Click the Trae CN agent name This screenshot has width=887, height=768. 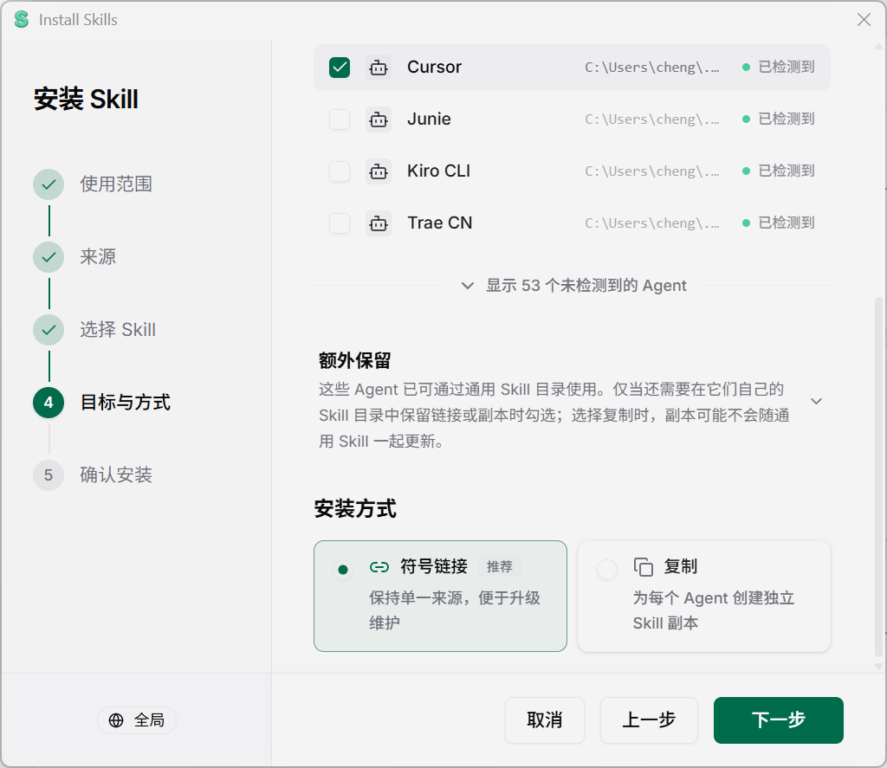[440, 223]
